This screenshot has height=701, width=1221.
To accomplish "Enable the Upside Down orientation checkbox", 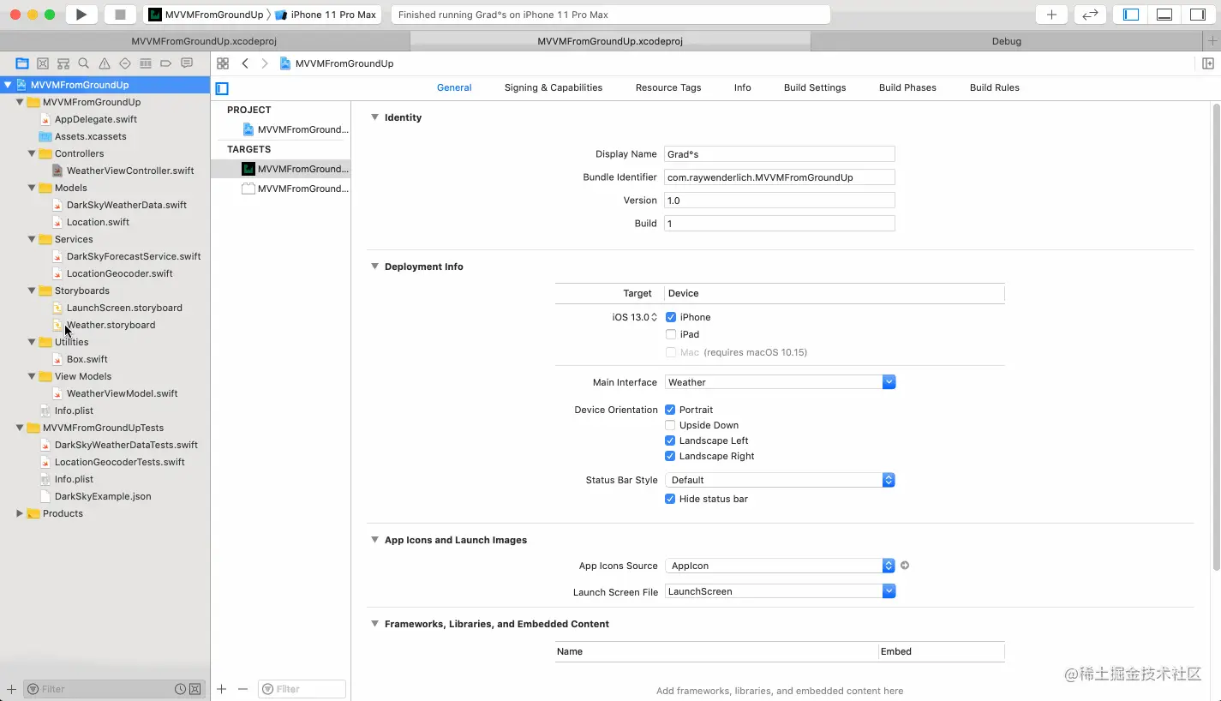I will [x=670, y=425].
